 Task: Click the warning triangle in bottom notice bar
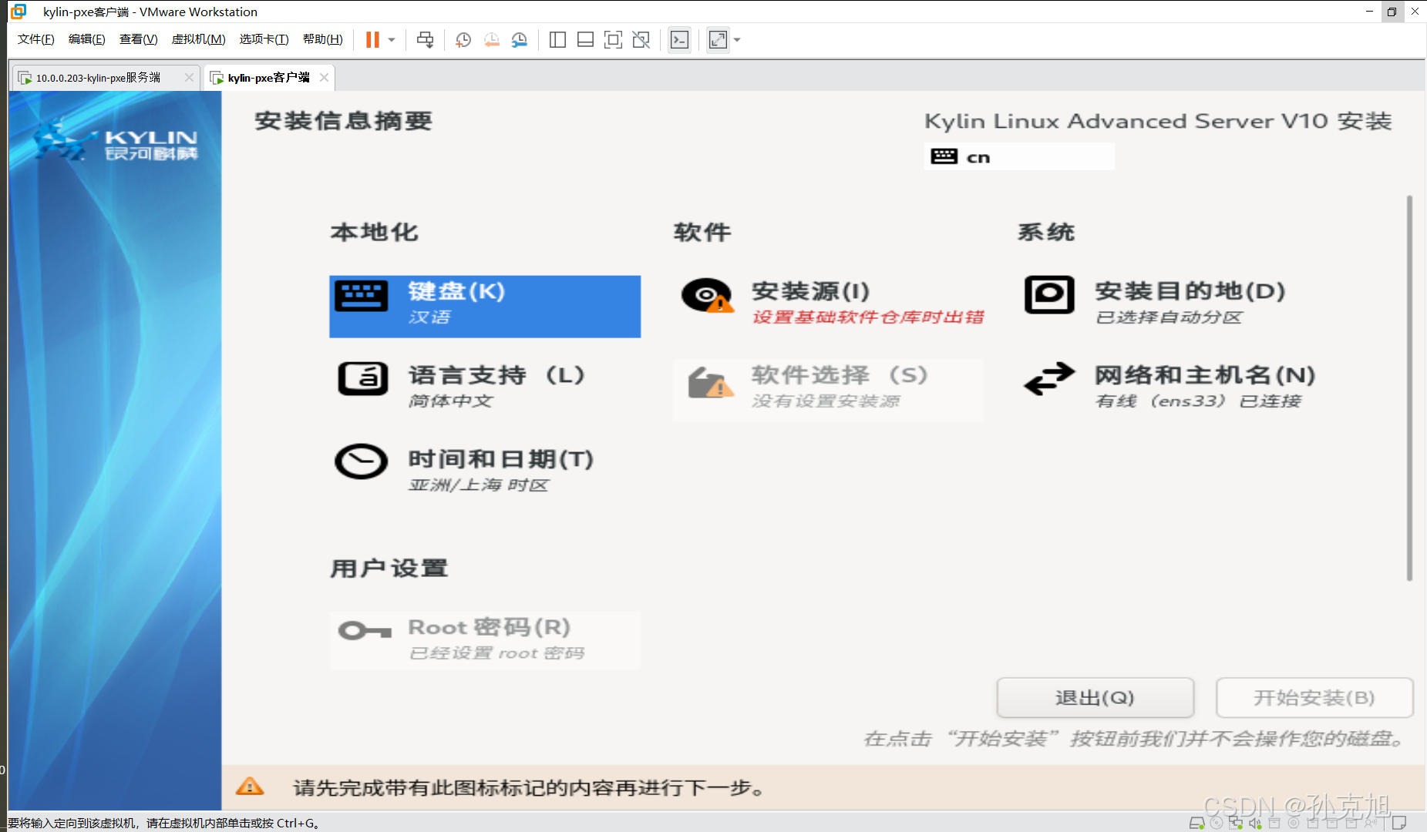pyautogui.click(x=250, y=787)
